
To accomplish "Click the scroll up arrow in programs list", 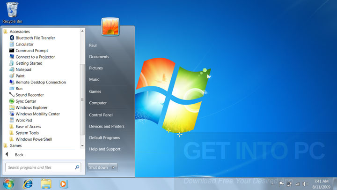I will (x=82, y=31).
